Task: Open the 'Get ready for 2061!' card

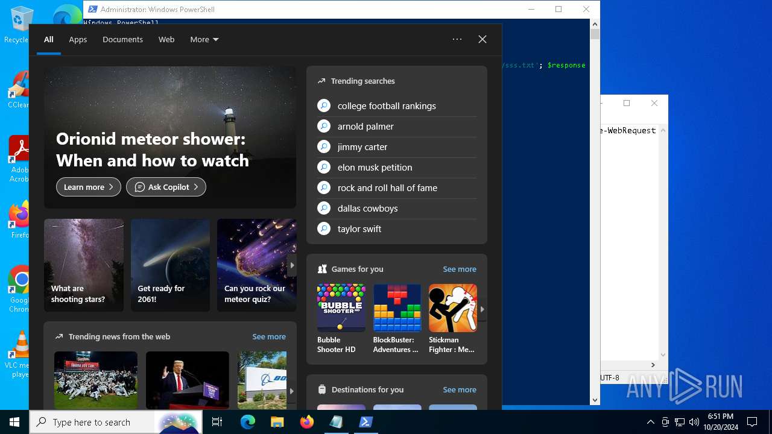Action: click(x=170, y=265)
